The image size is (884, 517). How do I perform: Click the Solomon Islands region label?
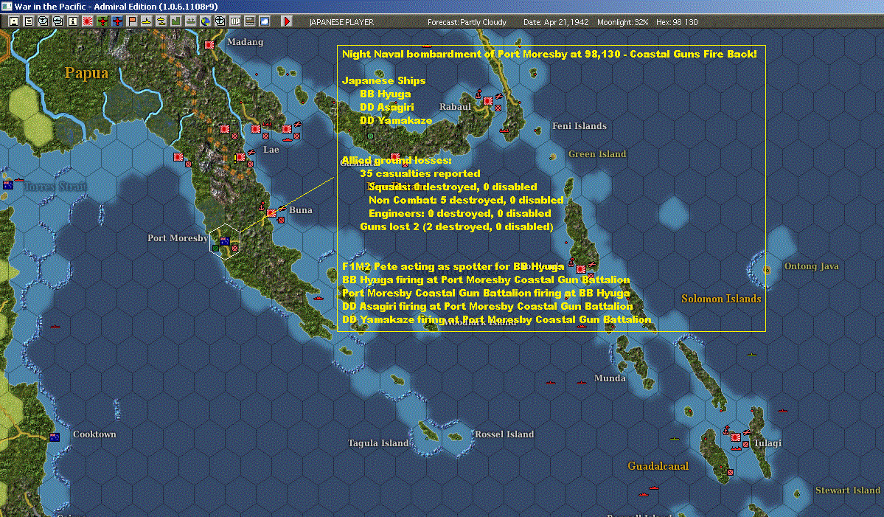click(721, 299)
